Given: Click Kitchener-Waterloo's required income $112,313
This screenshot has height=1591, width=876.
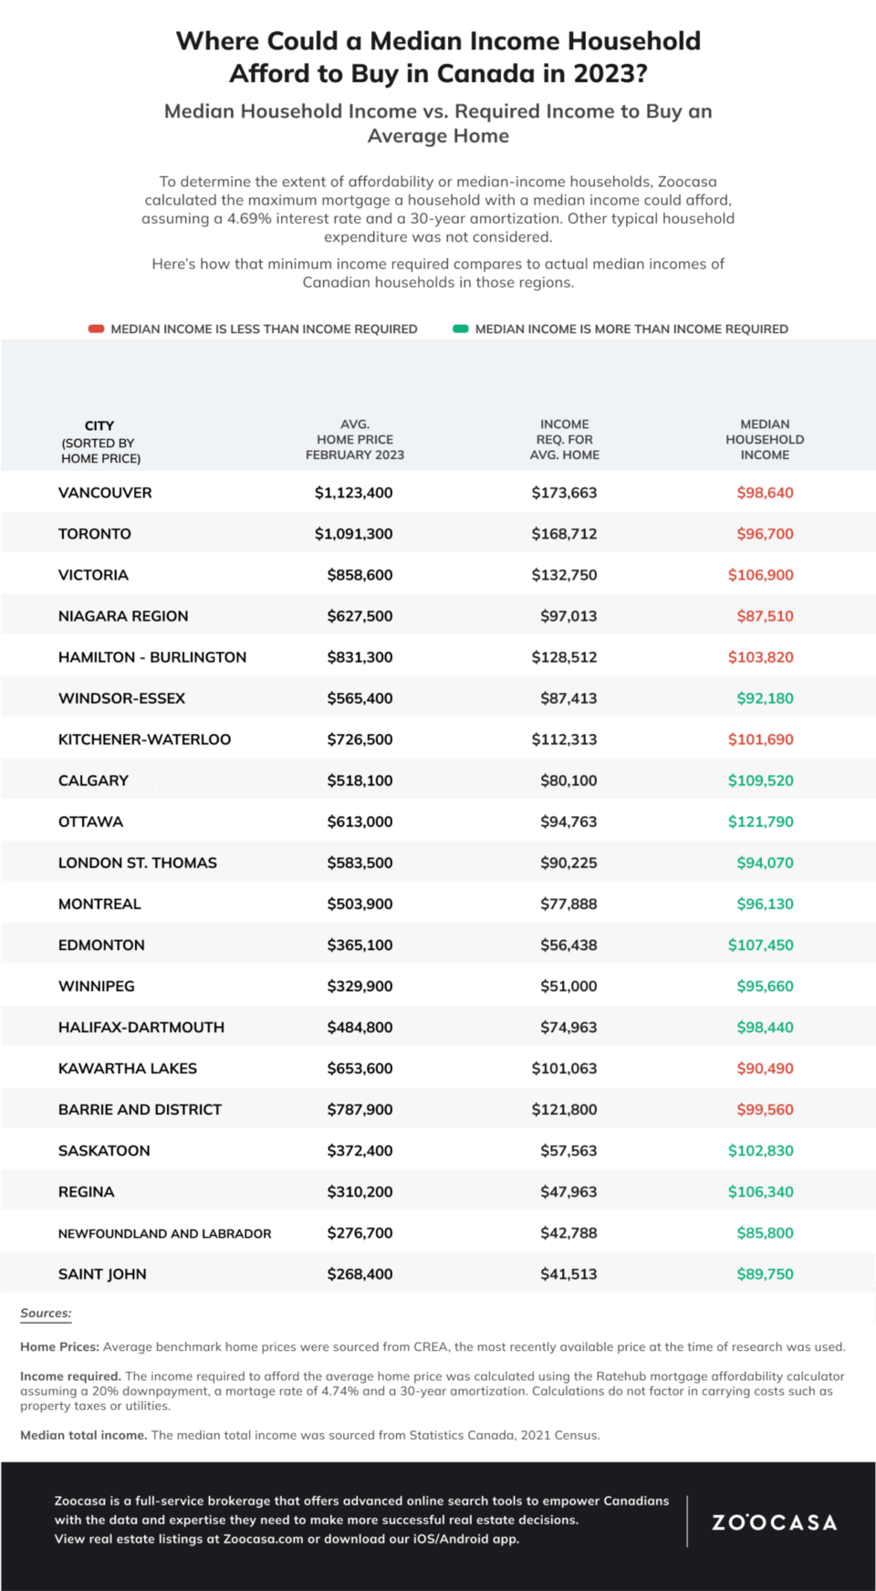Looking at the screenshot, I should click(565, 739).
